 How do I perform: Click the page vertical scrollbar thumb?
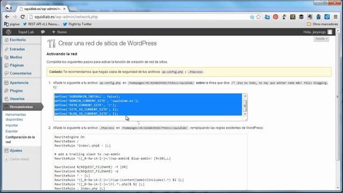click(x=337, y=96)
